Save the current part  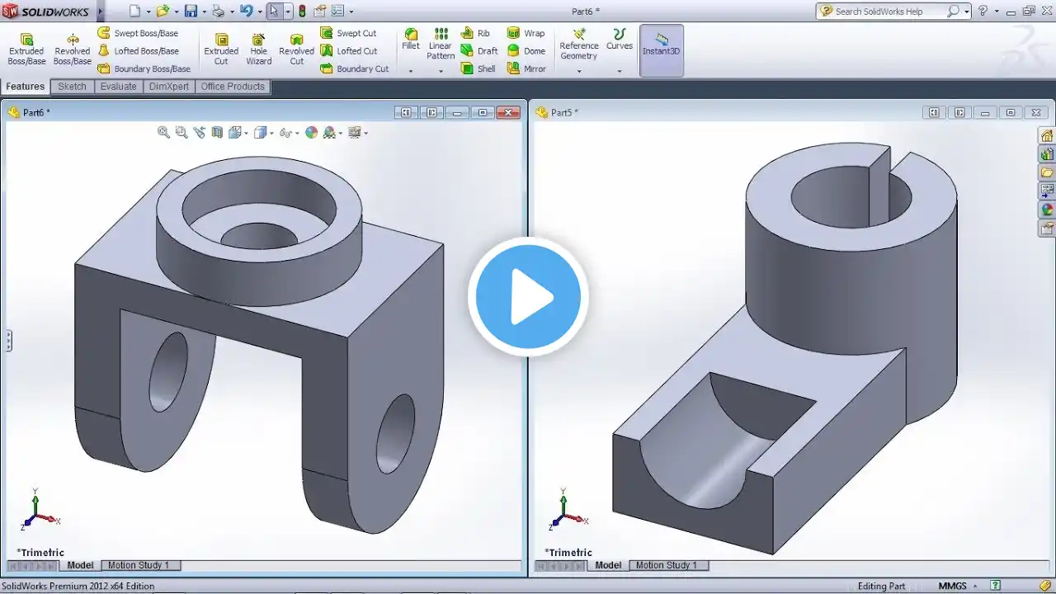click(x=191, y=11)
